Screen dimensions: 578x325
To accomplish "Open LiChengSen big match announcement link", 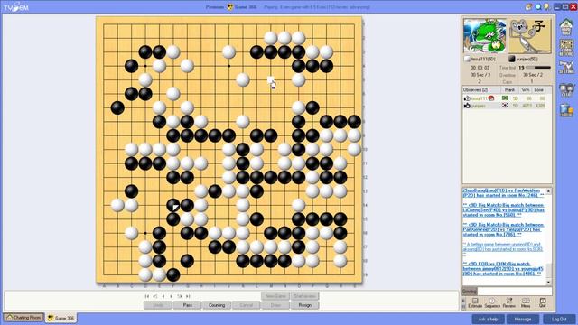I will click(504, 209).
